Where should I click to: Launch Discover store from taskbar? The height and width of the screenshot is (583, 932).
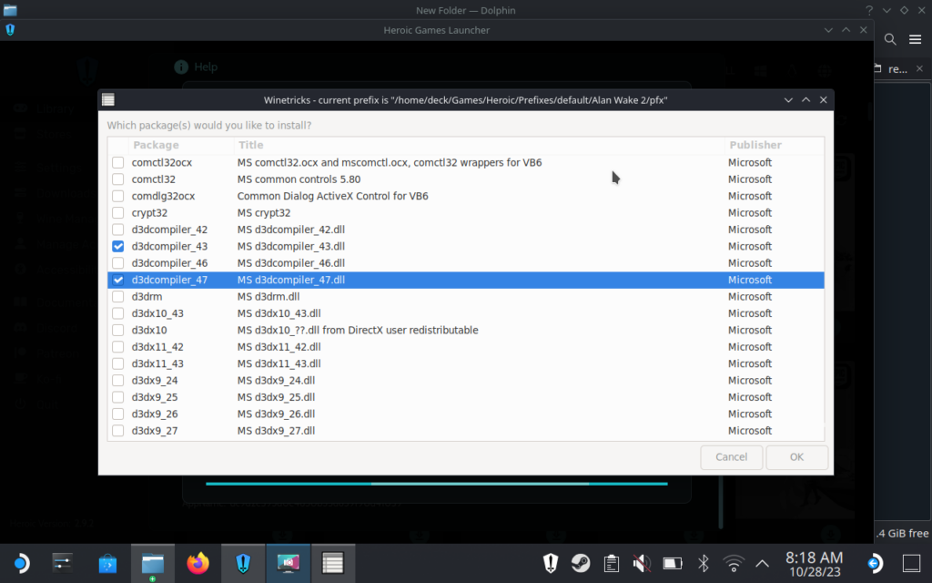(x=107, y=563)
